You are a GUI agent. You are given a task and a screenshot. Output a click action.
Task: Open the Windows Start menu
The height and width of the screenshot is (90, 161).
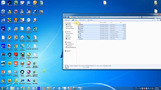coord(2,88)
